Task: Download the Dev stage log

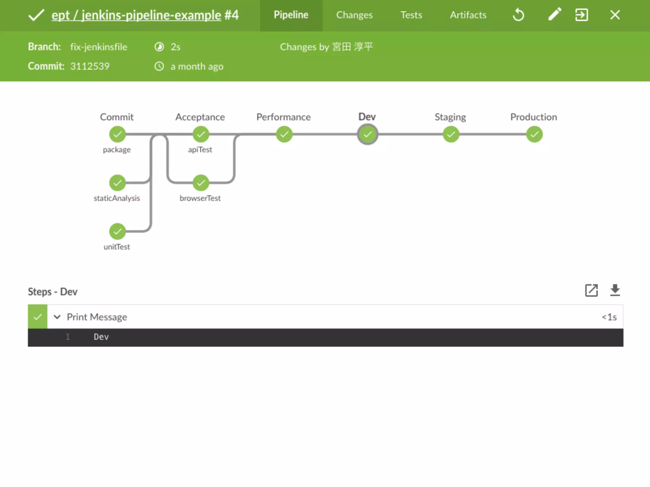Action: click(615, 290)
